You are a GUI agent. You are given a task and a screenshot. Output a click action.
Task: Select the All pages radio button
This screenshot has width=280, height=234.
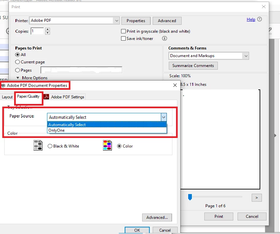tap(17, 55)
